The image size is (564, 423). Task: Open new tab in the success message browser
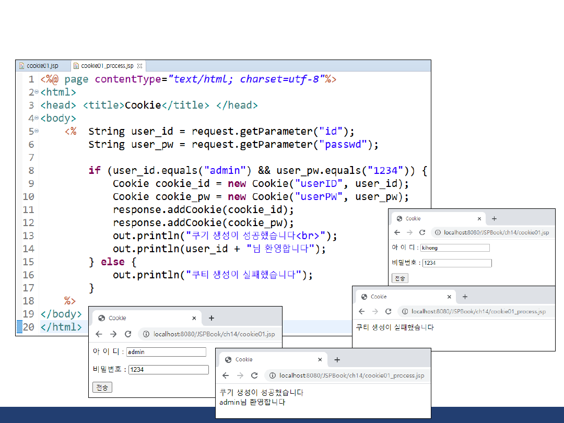point(337,360)
